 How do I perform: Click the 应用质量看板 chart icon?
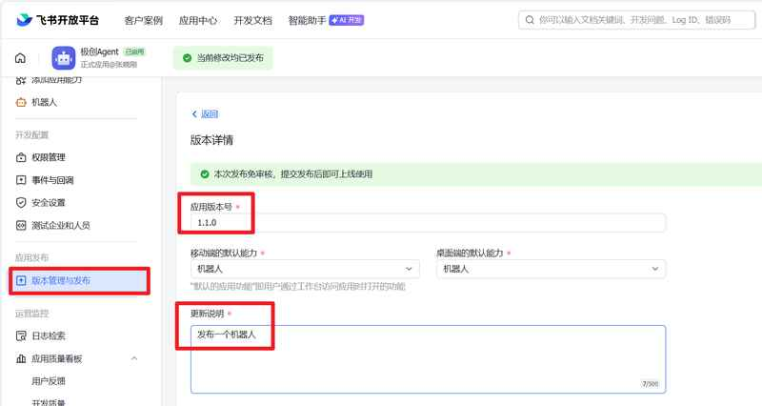21,359
